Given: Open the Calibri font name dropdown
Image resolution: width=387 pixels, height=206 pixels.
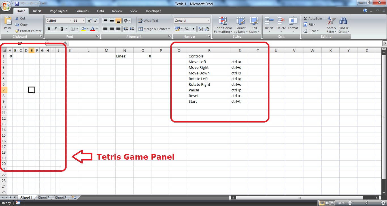Looking at the screenshot, I should click(x=71, y=21).
